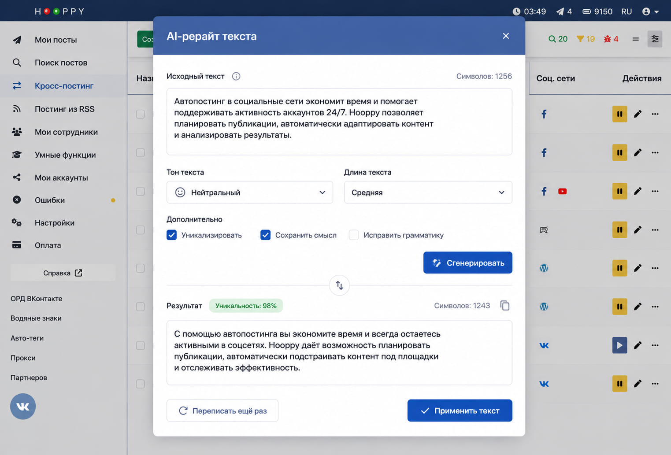Toggle the Сохранить смысл checkbox
Viewport: 671px width, 455px height.
[265, 235]
